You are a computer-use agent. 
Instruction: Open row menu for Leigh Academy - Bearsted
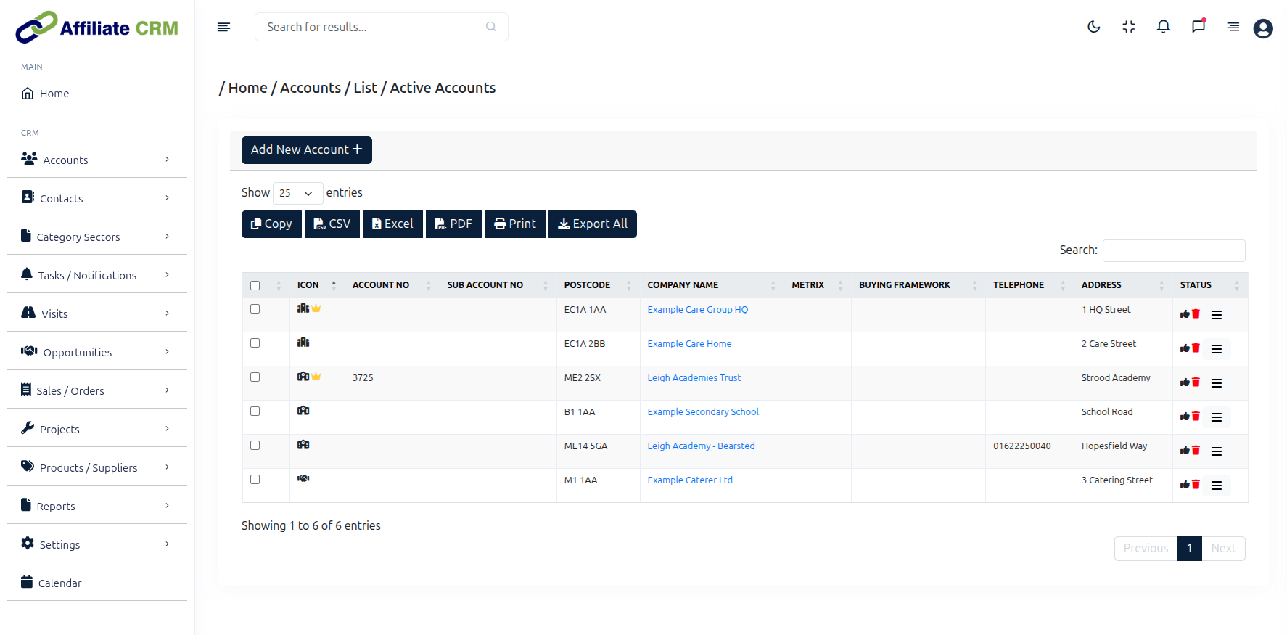tap(1217, 451)
